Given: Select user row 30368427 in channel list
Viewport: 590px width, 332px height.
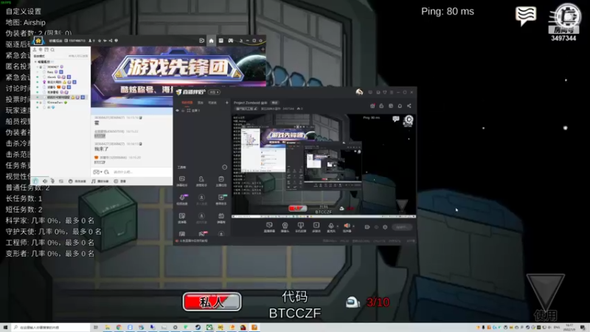Looking at the screenshot, I should point(60,66).
